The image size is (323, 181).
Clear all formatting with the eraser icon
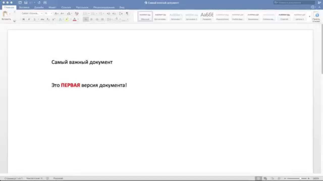tap(77, 13)
